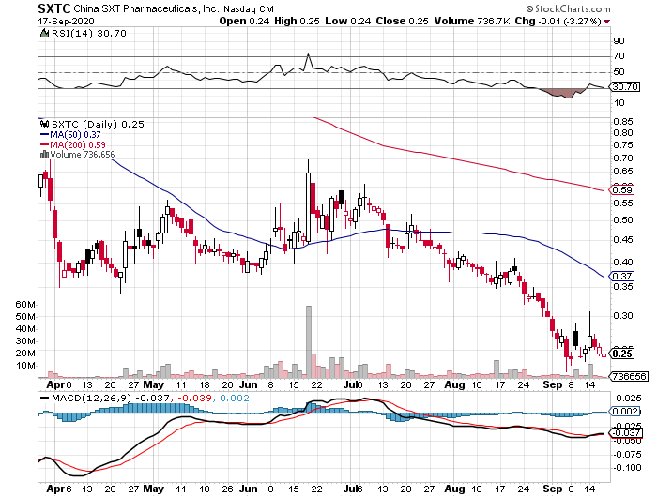Click the Nasdaq CM exchange label
Viewport: 657px width, 497px height.
point(249,9)
